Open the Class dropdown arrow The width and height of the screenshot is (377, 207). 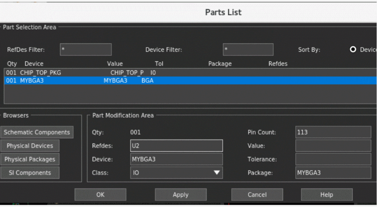(x=217, y=173)
